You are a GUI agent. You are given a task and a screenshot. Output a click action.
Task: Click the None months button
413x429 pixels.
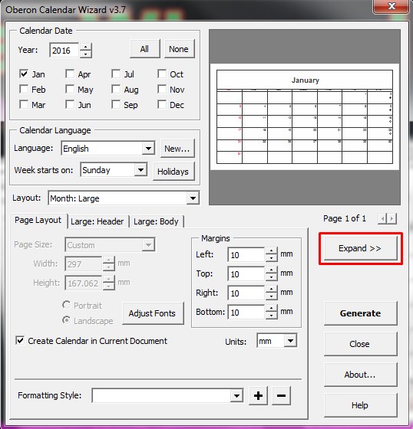click(179, 49)
